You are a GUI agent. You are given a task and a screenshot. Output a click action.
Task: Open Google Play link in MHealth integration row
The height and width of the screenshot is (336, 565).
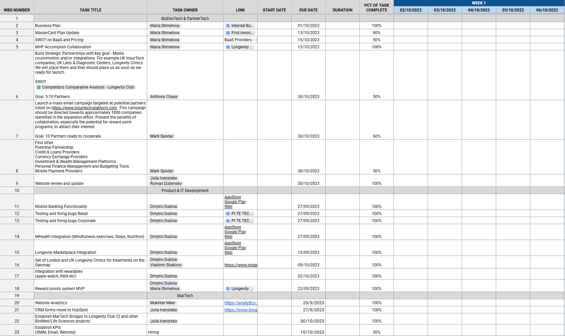[x=235, y=232]
